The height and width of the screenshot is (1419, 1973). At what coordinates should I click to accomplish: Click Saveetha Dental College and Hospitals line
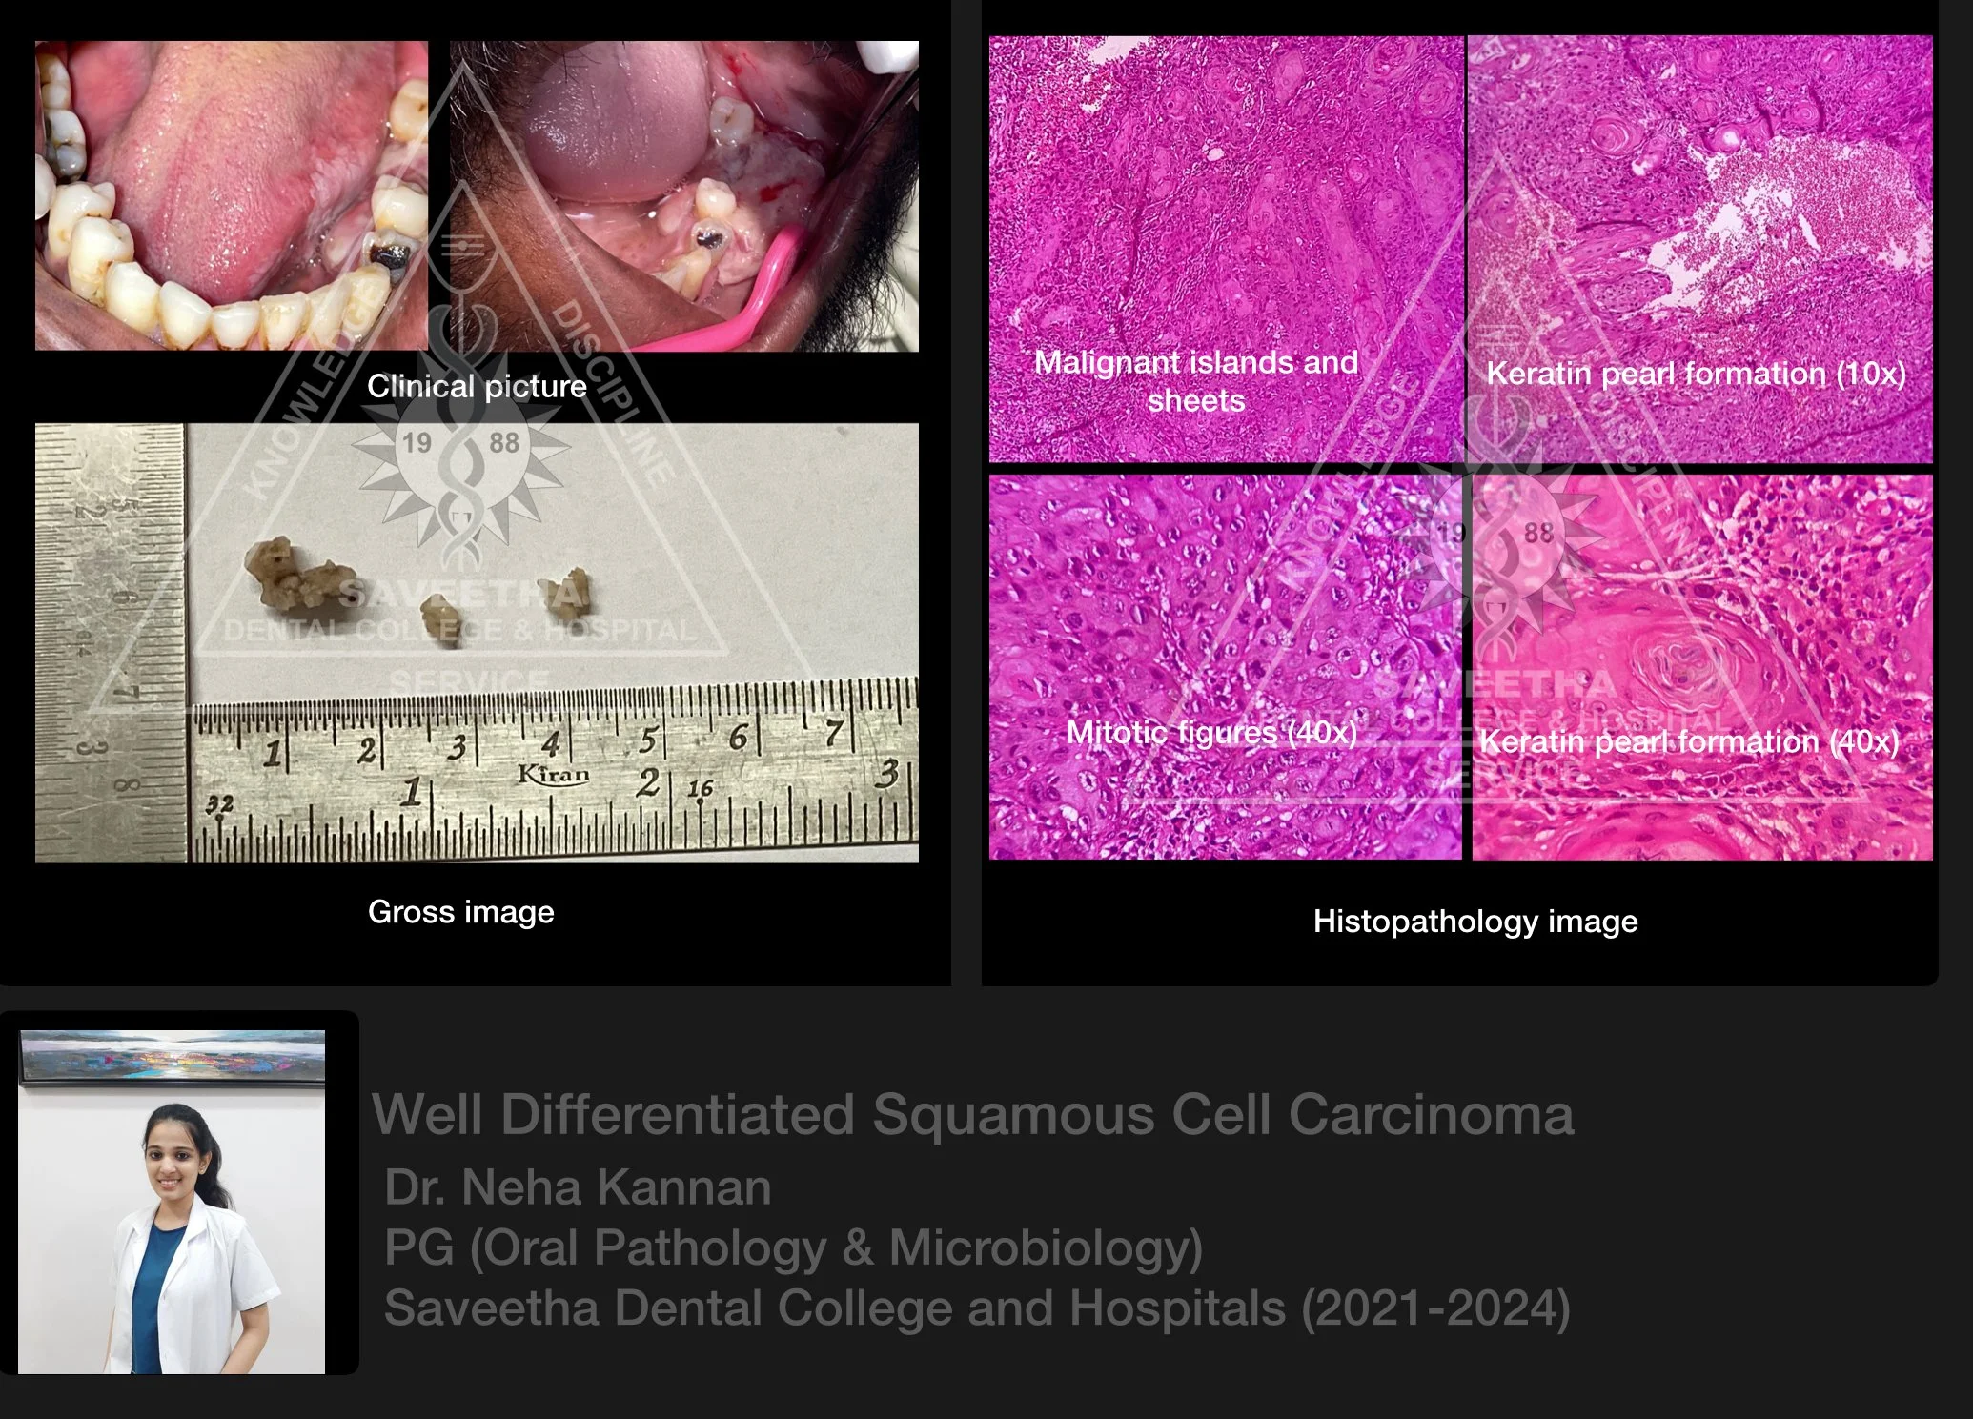tap(977, 1308)
